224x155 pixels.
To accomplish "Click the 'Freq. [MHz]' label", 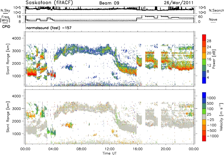I will pos(5,19).
